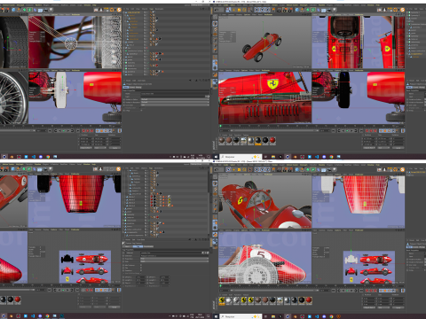Image resolution: width=426 pixels, height=319 pixels.
Task: Toggle Z-axis lock in top-right window toolbar
Action: pos(267,10)
